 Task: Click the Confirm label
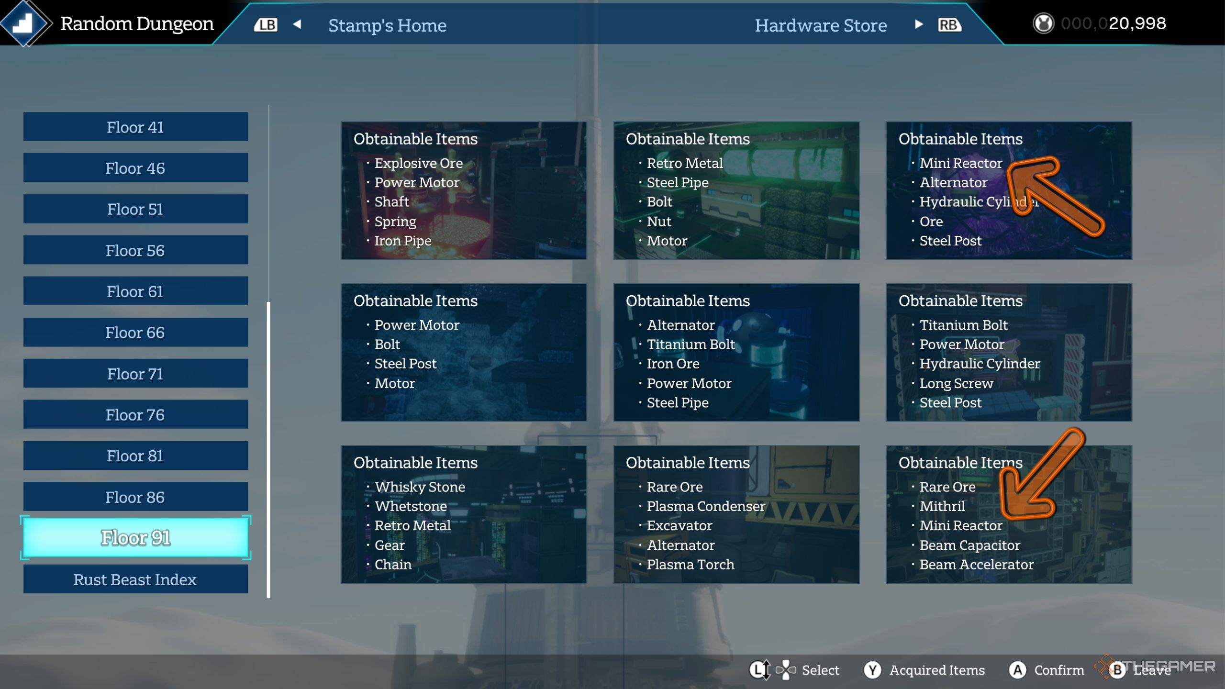pyautogui.click(x=1059, y=670)
